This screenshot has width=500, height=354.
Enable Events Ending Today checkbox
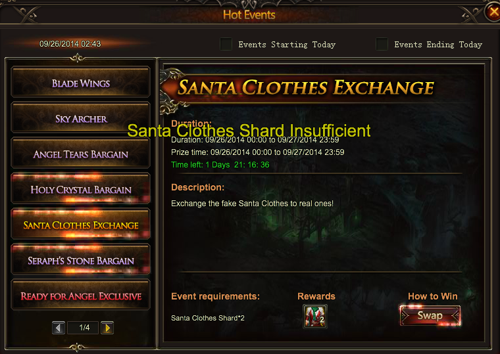point(382,44)
